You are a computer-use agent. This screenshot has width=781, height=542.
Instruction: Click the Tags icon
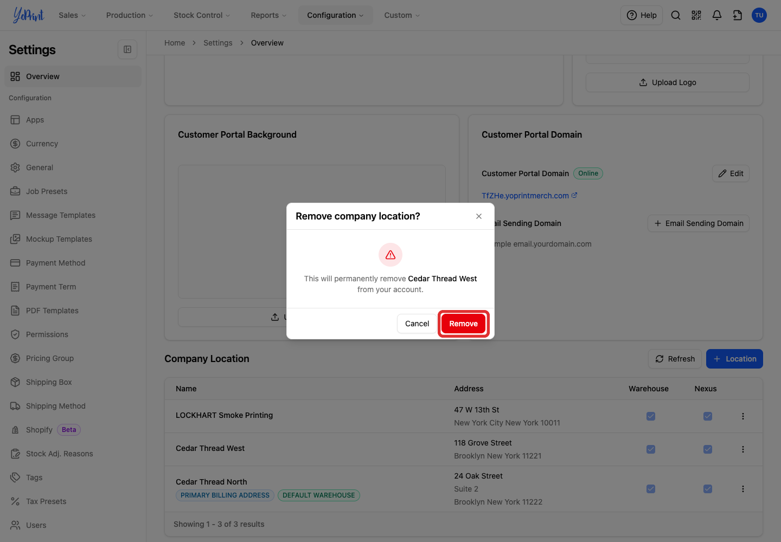tap(15, 478)
